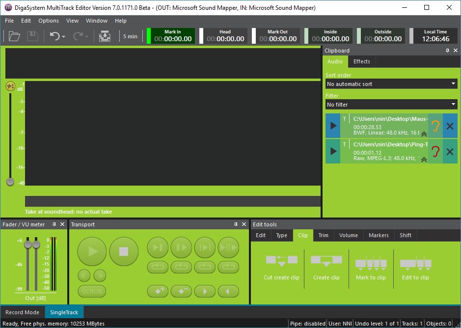
Task: Switch to the Effects tab
Action: click(362, 61)
